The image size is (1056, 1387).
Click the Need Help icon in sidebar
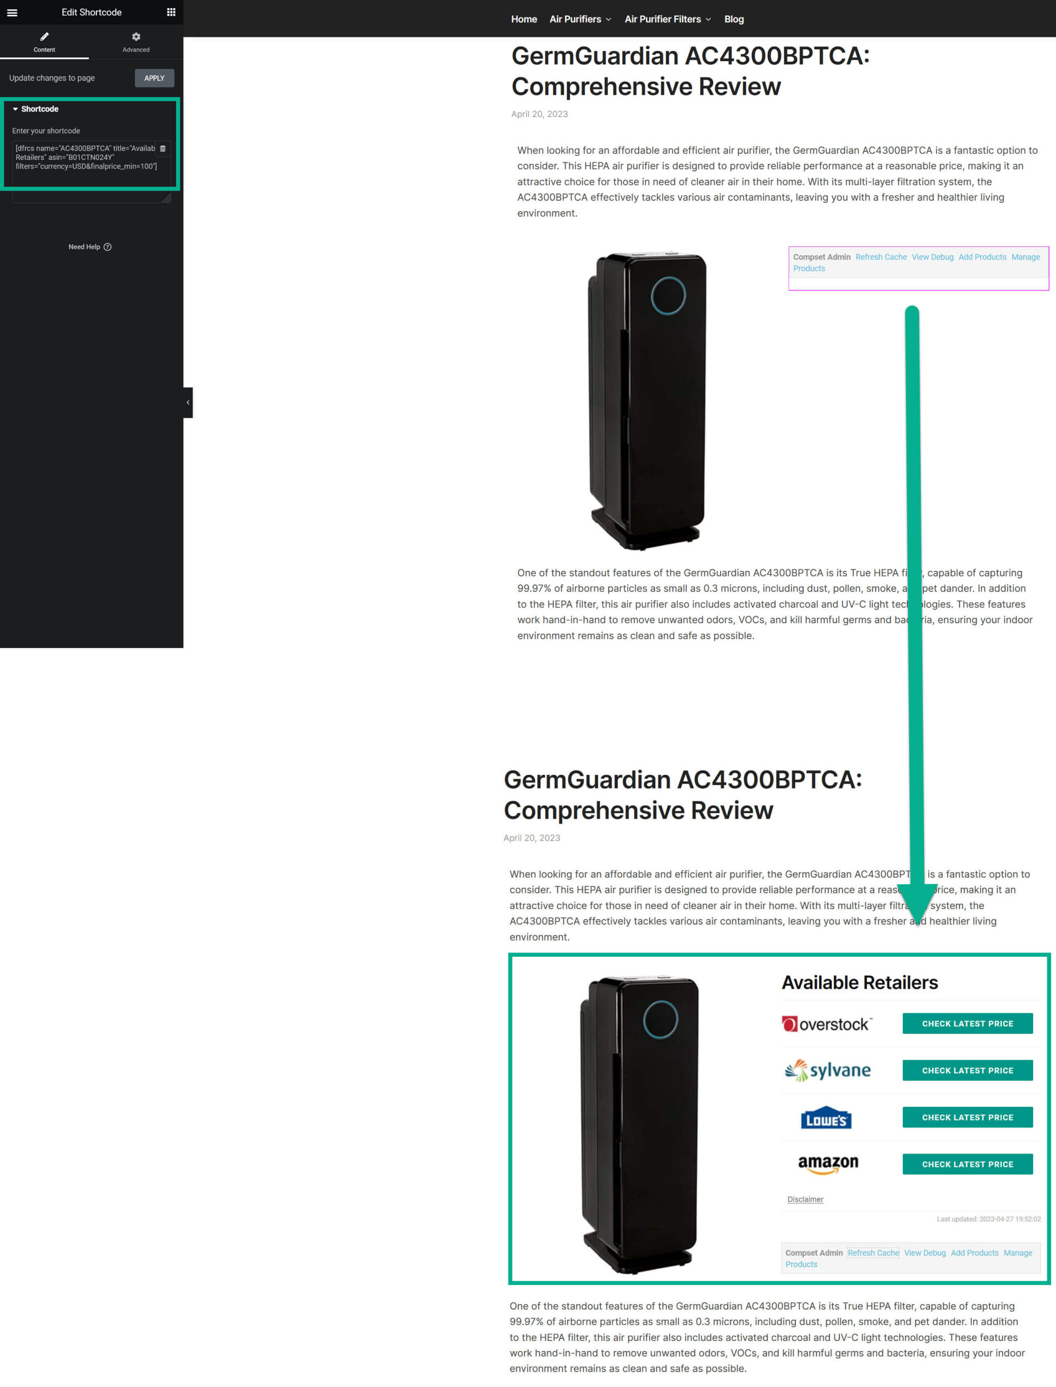point(107,247)
